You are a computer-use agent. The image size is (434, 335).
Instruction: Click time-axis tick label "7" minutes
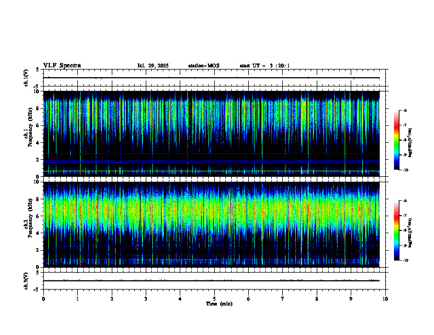(x=283, y=299)
